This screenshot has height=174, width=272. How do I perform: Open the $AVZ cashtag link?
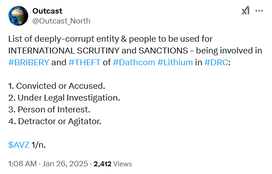click(19, 145)
